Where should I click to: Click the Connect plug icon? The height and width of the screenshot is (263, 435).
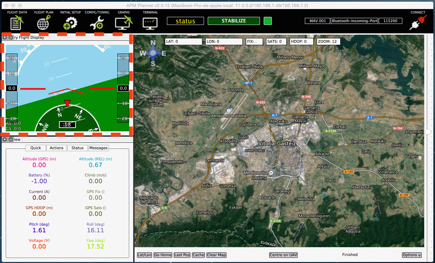[418, 23]
